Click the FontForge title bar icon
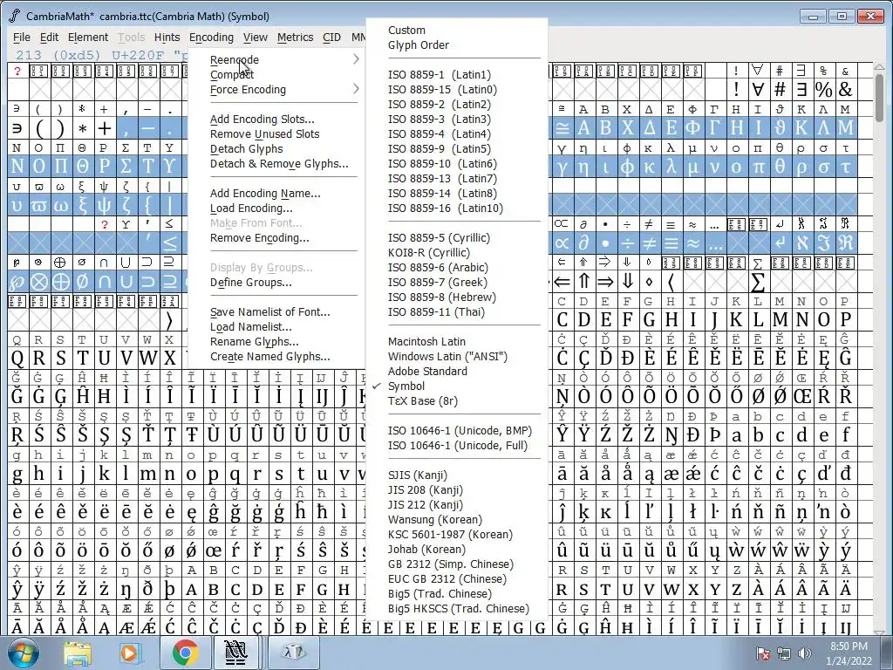 [14, 16]
